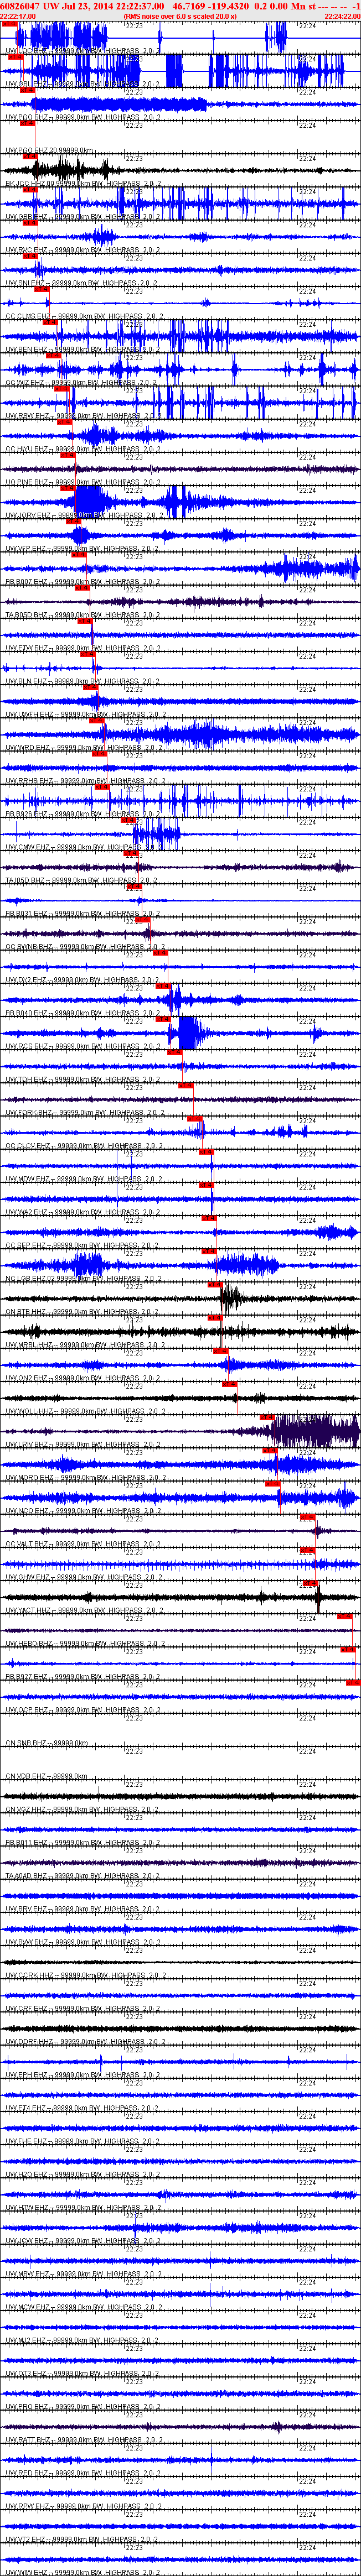The image size is (361, 2576).
Task: Select the CN.SNB BHZ trace label
Action: pyautogui.click(x=46, y=1742)
